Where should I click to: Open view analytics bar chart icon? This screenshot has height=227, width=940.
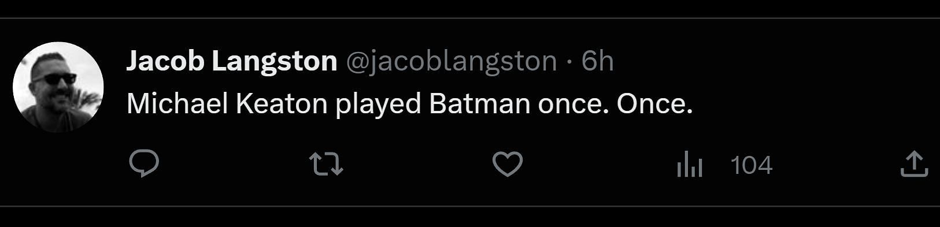[689, 165]
